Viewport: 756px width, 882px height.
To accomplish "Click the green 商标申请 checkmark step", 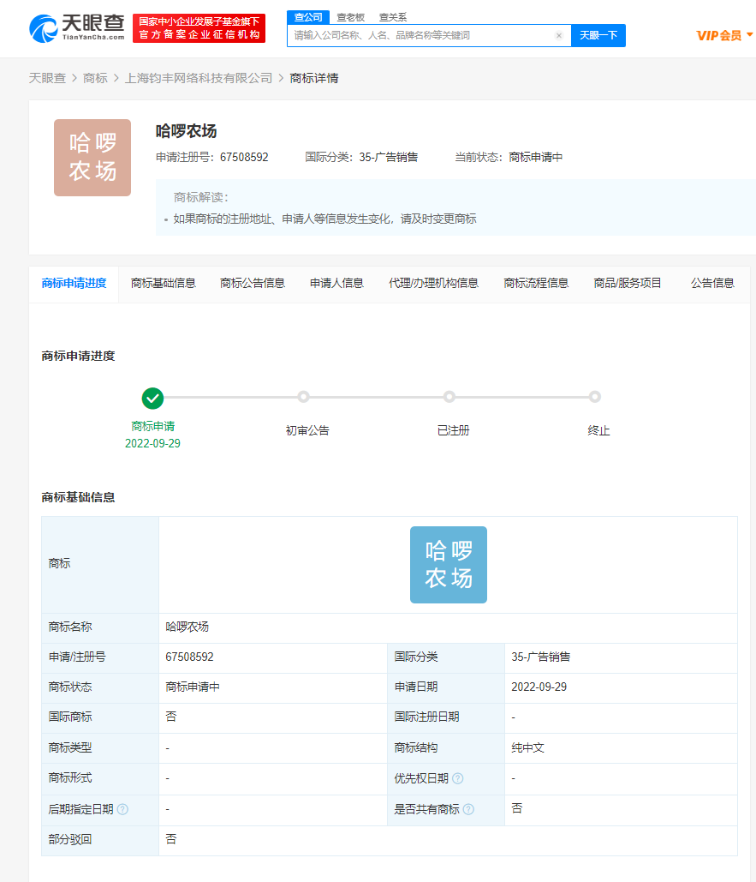I will pos(152,398).
